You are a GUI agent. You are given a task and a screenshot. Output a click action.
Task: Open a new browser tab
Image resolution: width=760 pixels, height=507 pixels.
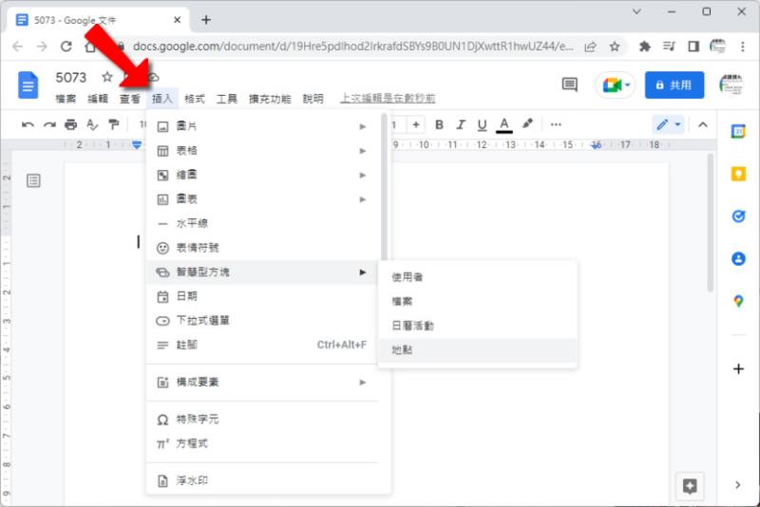coord(206,20)
